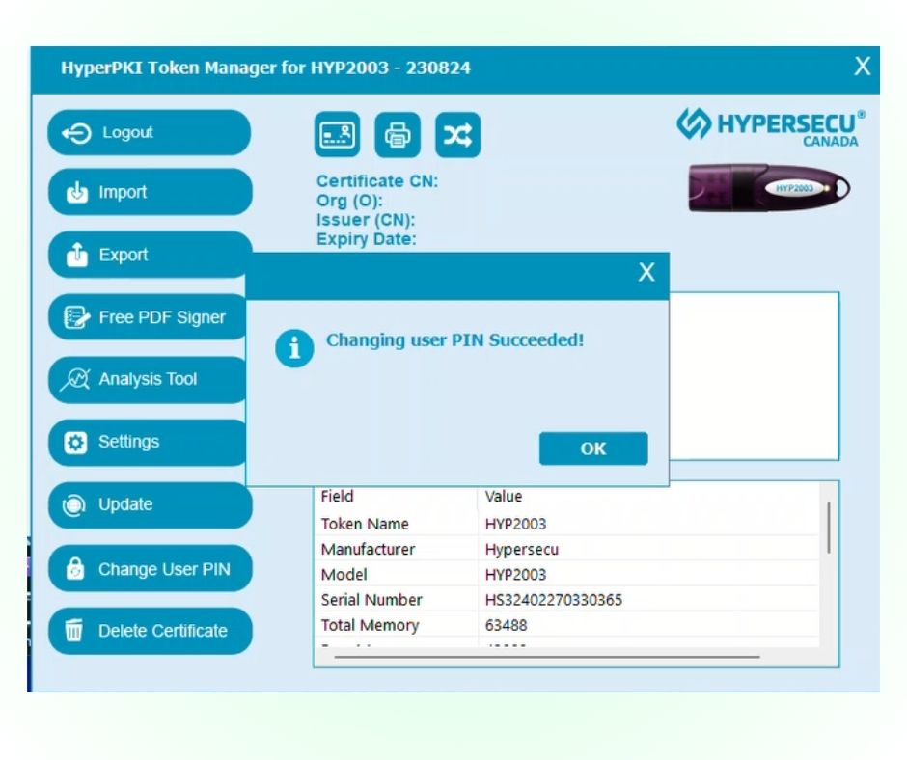Click the PDF signer pen icon

[76, 317]
